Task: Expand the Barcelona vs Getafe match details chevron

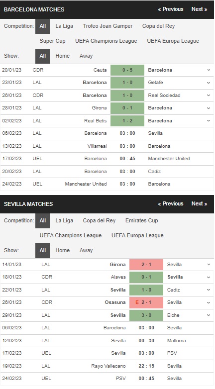Action: (209, 83)
